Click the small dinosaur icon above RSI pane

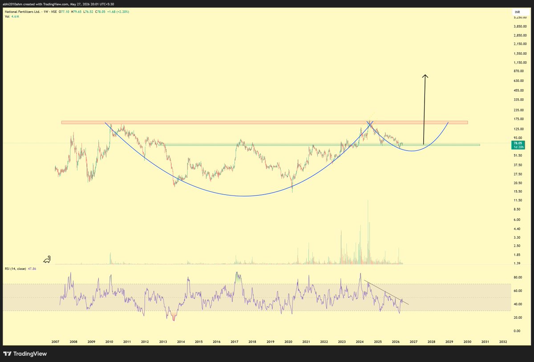[x=47, y=259]
